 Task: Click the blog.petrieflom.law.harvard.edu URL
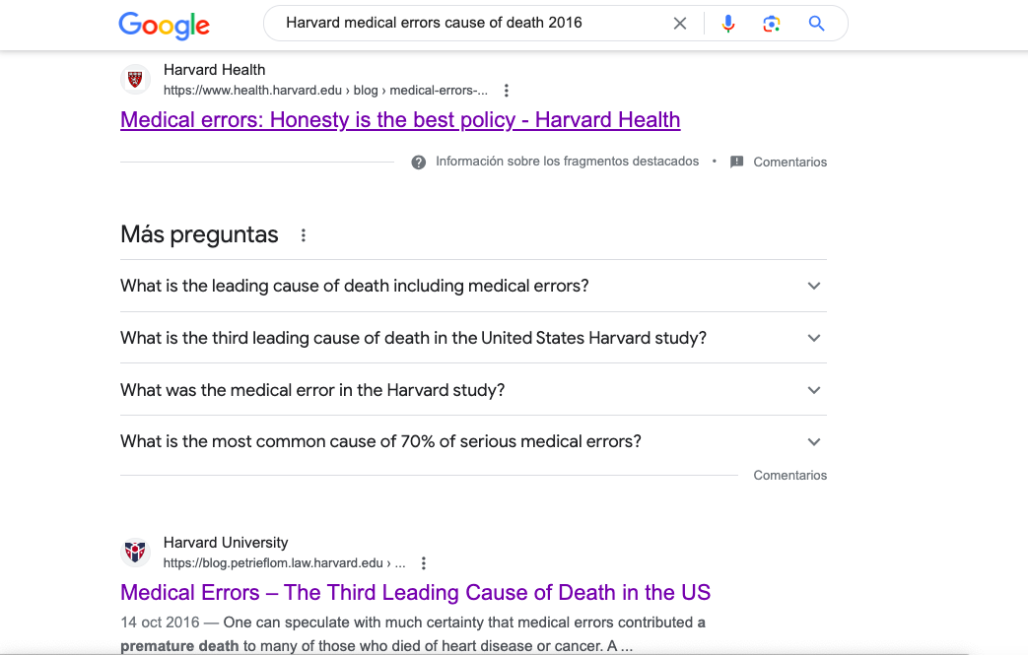click(285, 563)
